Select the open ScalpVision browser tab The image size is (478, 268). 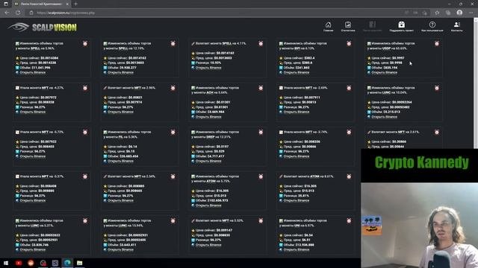tap(41, 4)
